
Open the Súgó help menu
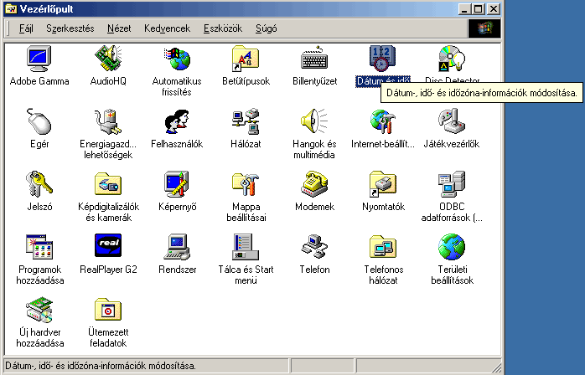[x=267, y=29]
